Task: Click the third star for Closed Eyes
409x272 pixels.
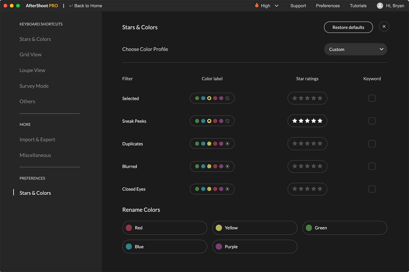Action: 307,189
